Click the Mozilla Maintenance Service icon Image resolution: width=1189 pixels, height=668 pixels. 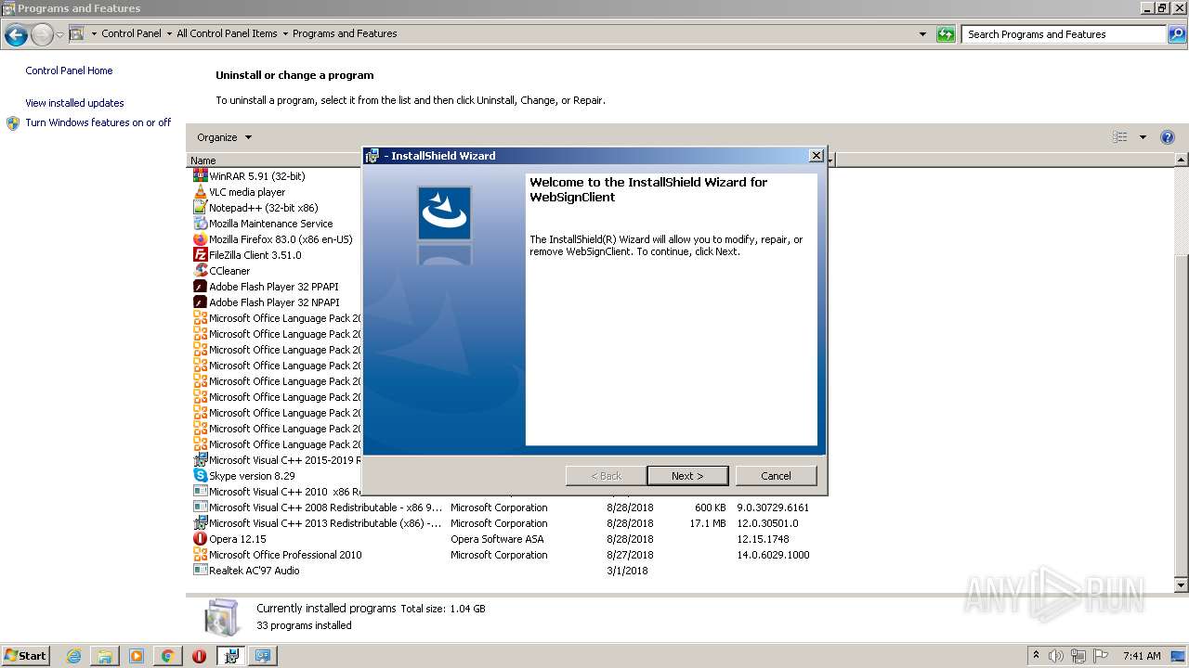(x=200, y=223)
